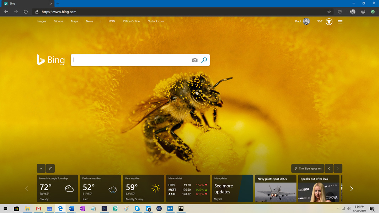Image resolution: width=379 pixels, height=213 pixels.
Task: Click the camera visual search icon
Action: coord(194,60)
